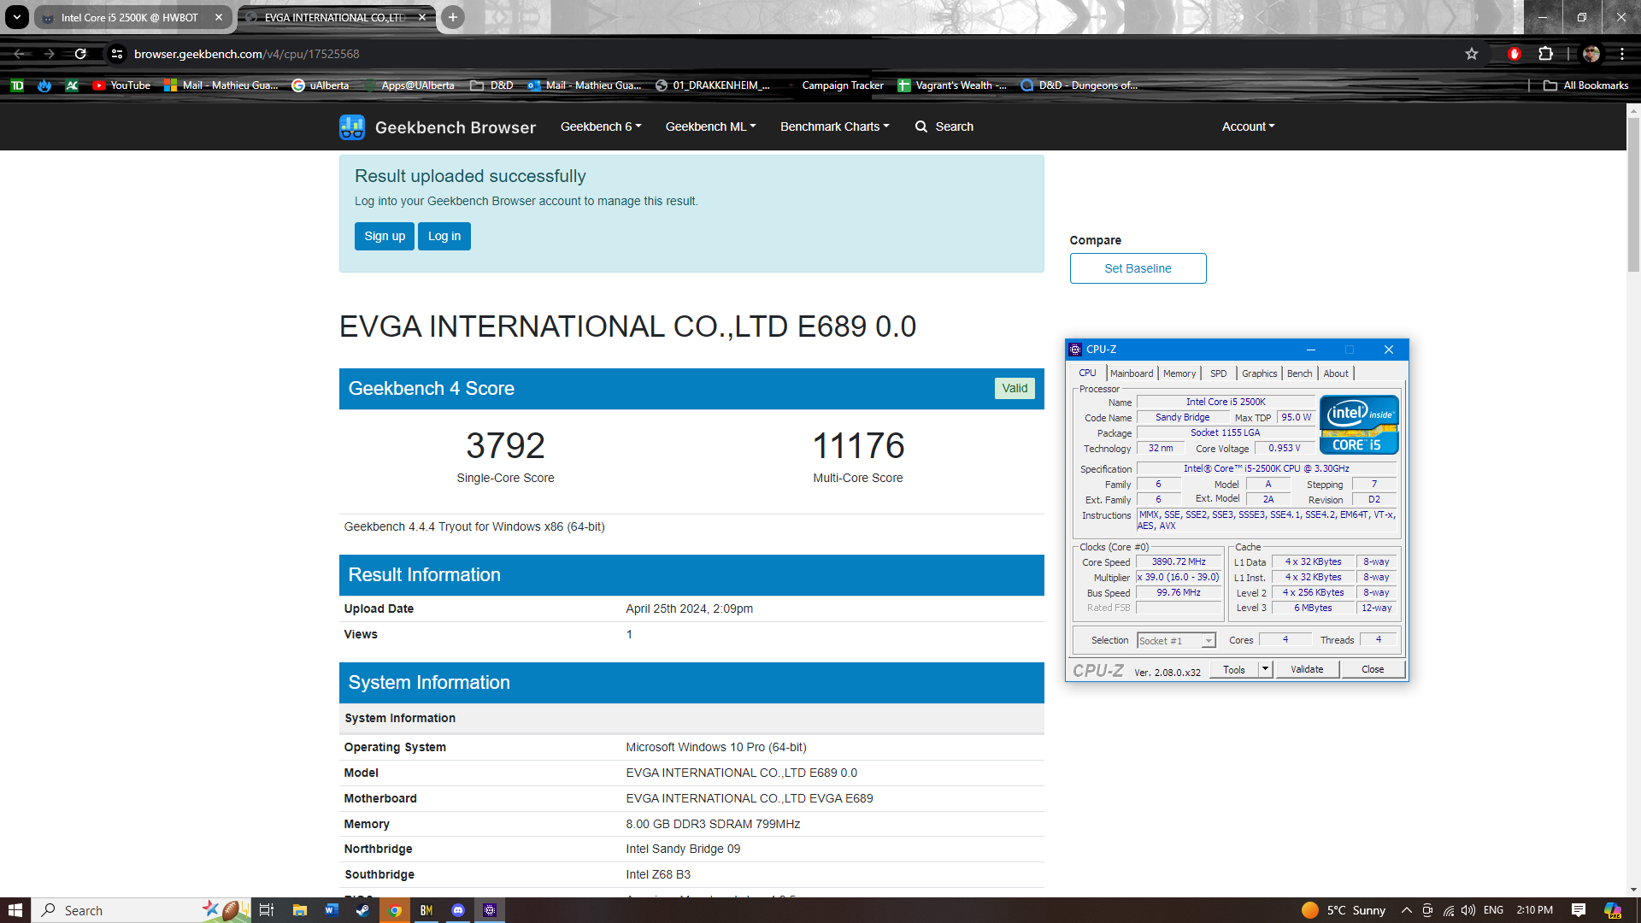This screenshot has height=923, width=1641.
Task: Go back to the previous page
Action: click(19, 54)
